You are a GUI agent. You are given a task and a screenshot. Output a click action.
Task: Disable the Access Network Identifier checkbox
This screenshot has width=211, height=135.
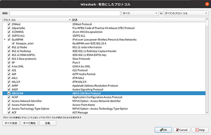(x=9, y=101)
